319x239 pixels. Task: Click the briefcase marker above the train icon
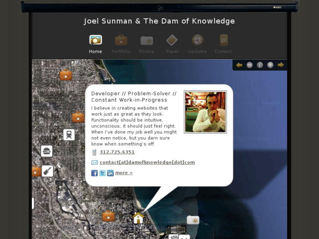click(79, 117)
